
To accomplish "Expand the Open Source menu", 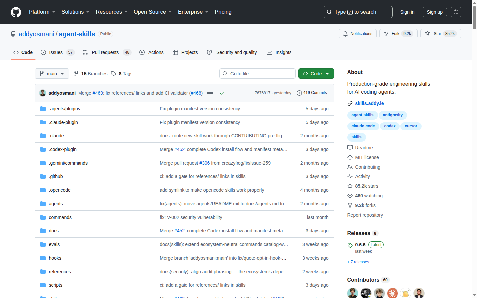I will (152, 12).
